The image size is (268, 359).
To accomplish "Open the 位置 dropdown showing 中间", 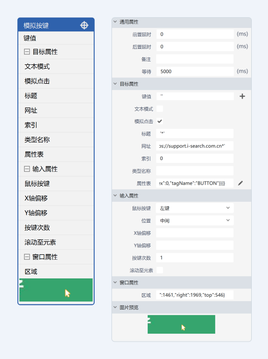I will (x=195, y=220).
